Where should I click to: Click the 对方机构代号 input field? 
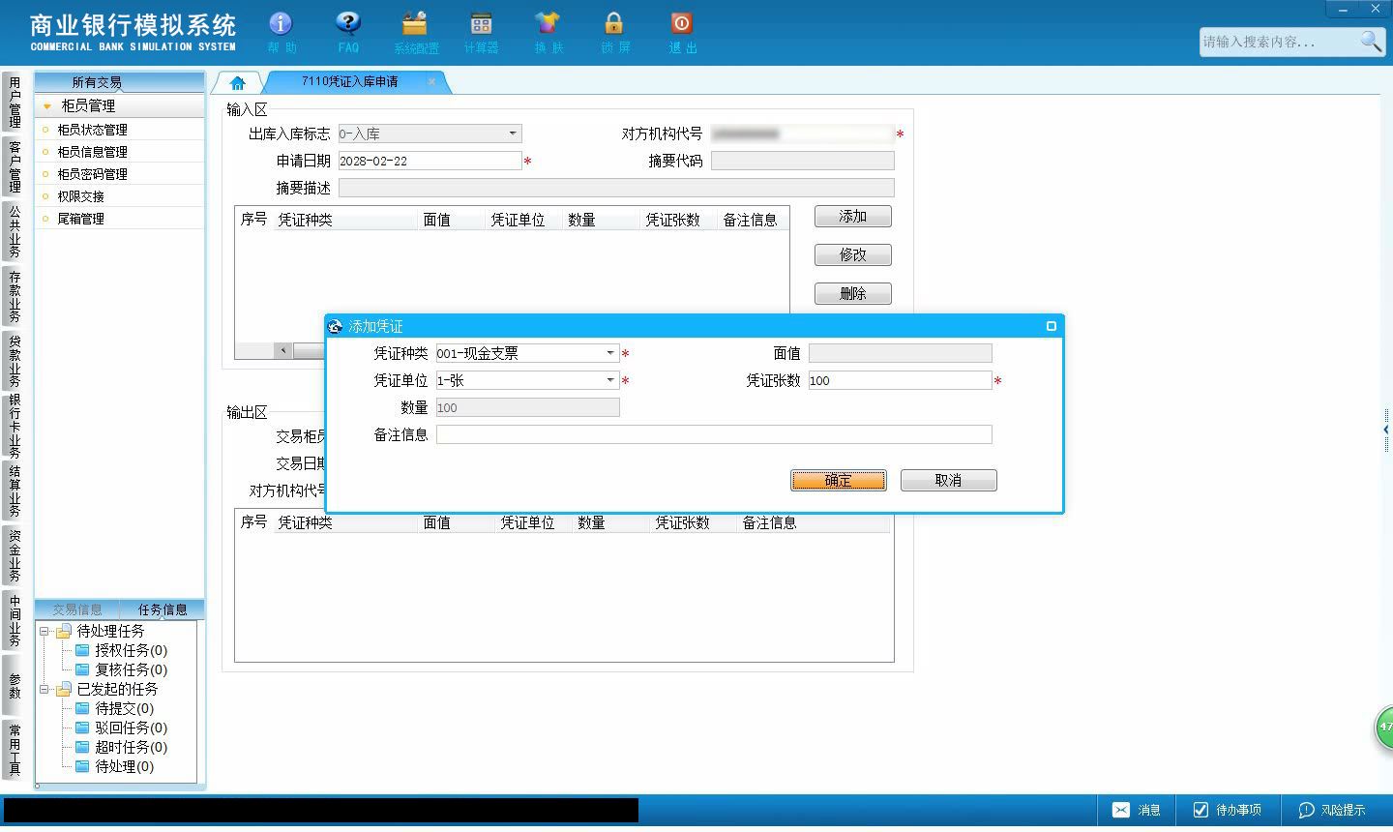(x=802, y=134)
